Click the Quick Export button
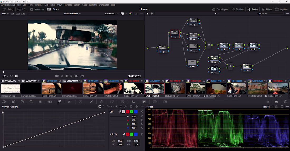This screenshot has height=151, width=290. (x=220, y=9)
